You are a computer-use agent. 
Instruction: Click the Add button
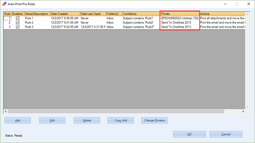18,121
